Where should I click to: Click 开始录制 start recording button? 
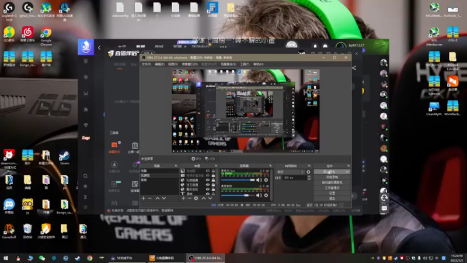click(x=332, y=177)
